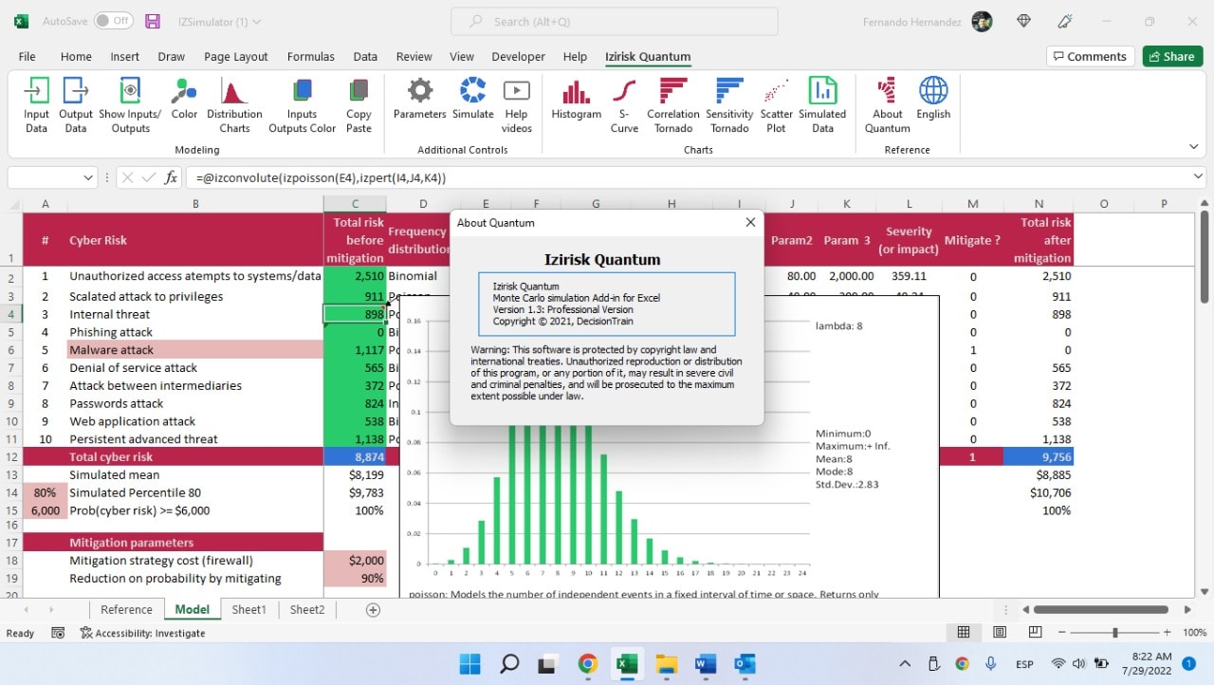1214x685 pixels.
Task: Open the Formulas ribbon tab
Action: coord(310,57)
